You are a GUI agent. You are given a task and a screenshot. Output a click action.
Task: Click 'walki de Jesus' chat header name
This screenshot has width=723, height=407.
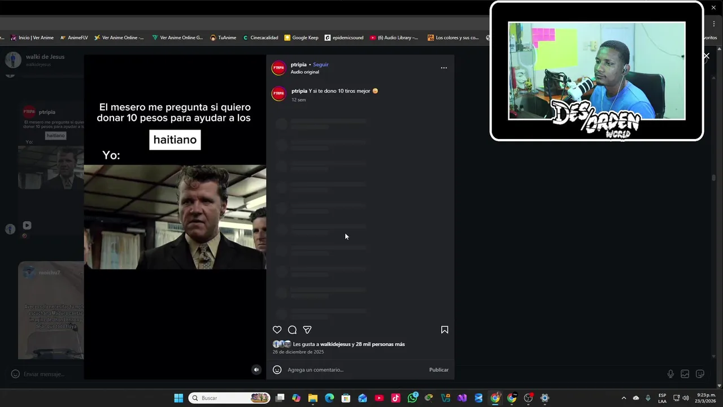click(x=45, y=57)
